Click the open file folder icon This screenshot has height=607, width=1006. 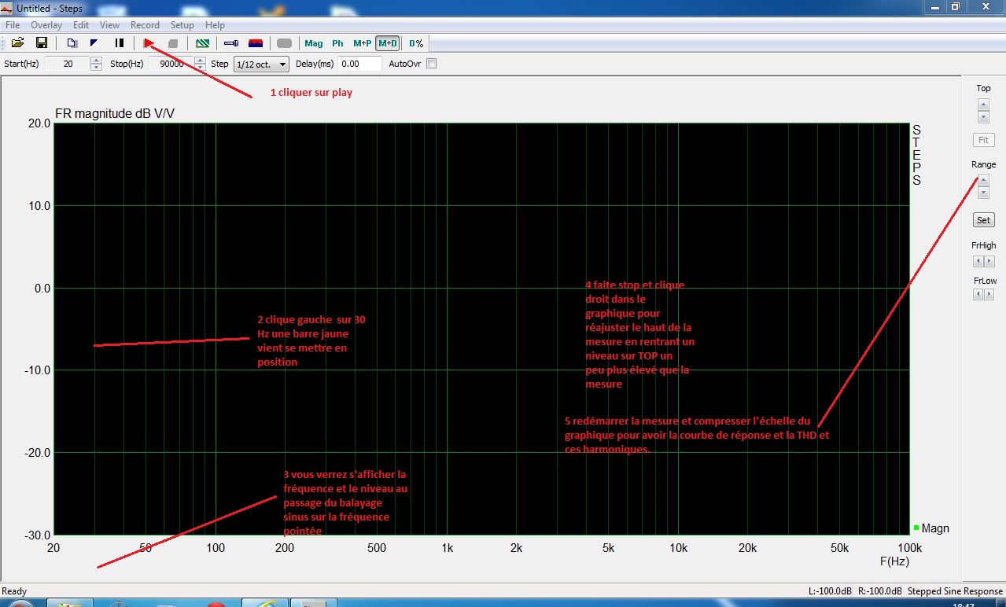pyautogui.click(x=17, y=43)
